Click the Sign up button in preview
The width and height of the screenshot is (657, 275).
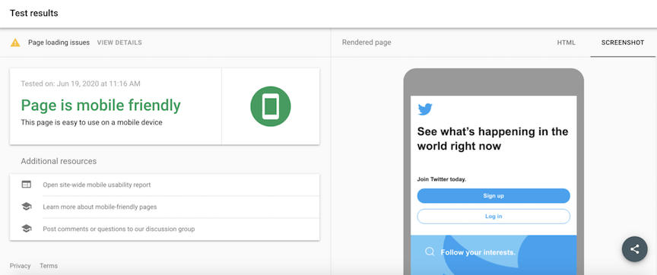pyautogui.click(x=494, y=196)
